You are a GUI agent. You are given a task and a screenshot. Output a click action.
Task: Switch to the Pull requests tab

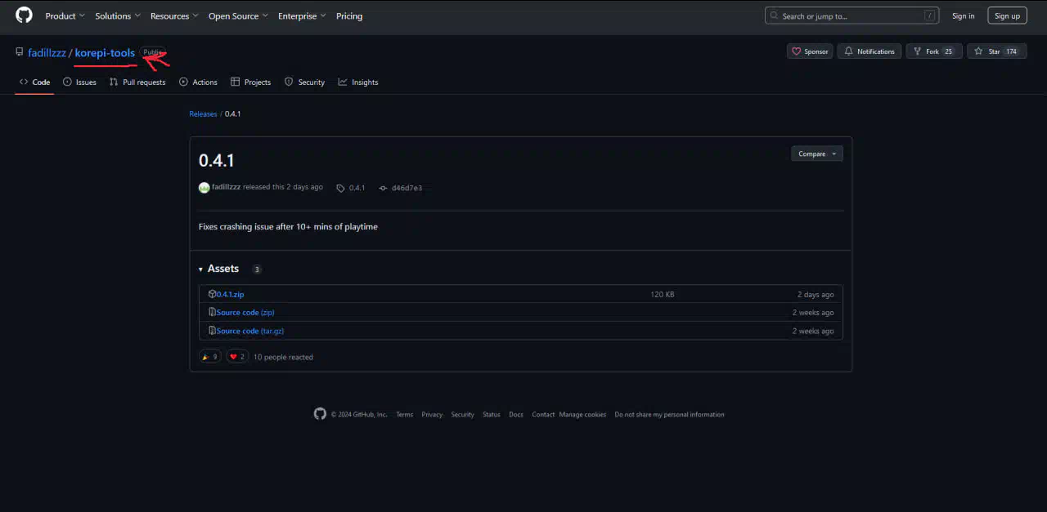click(x=137, y=82)
